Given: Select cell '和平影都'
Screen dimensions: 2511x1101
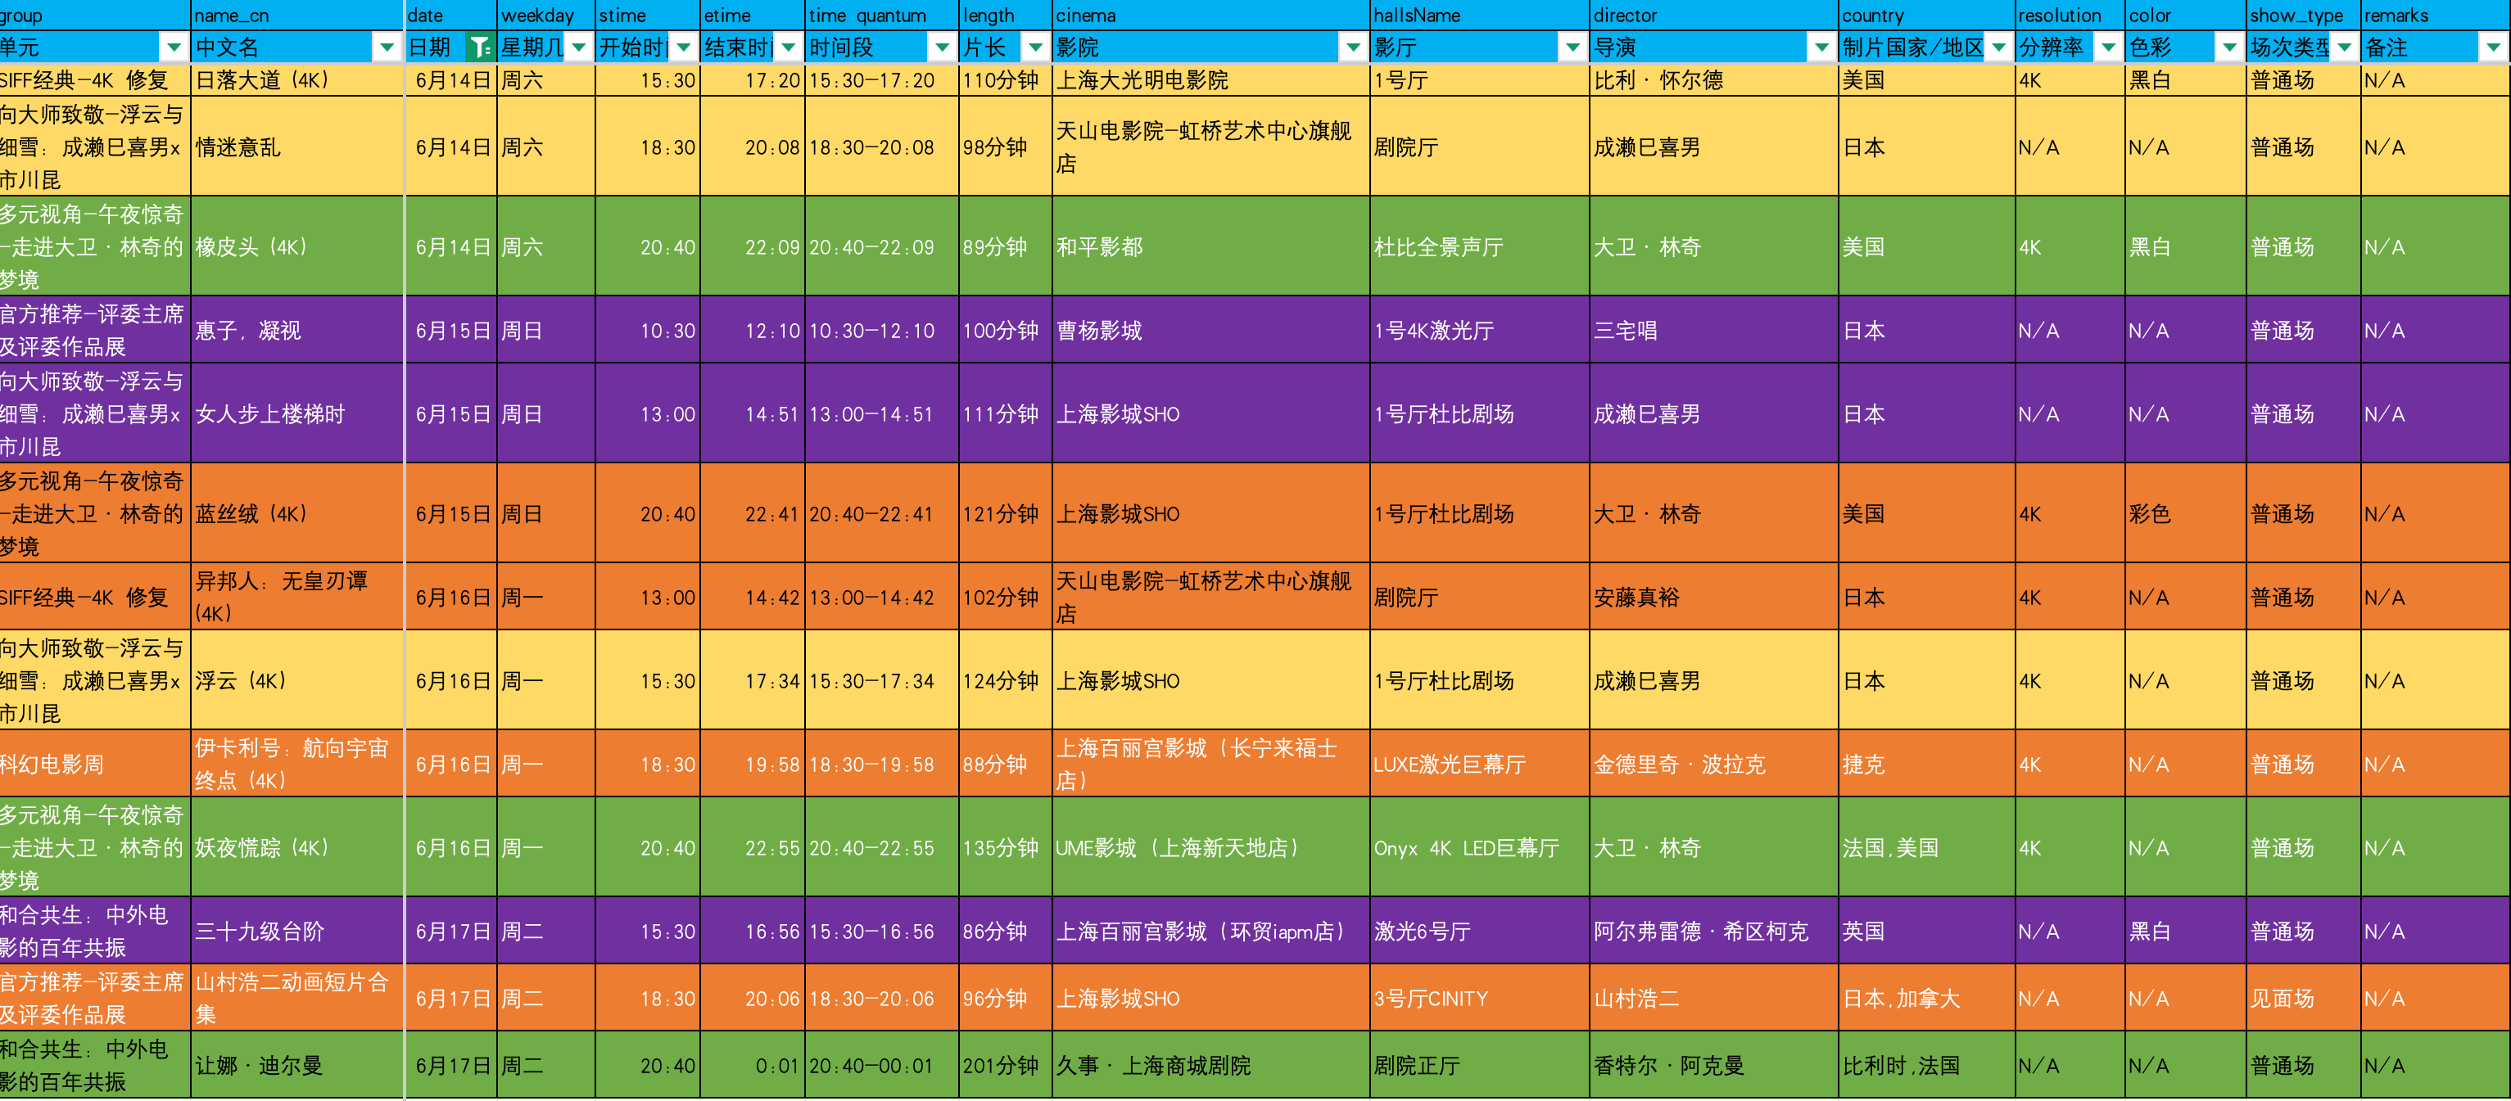Looking at the screenshot, I should coord(1210,246).
